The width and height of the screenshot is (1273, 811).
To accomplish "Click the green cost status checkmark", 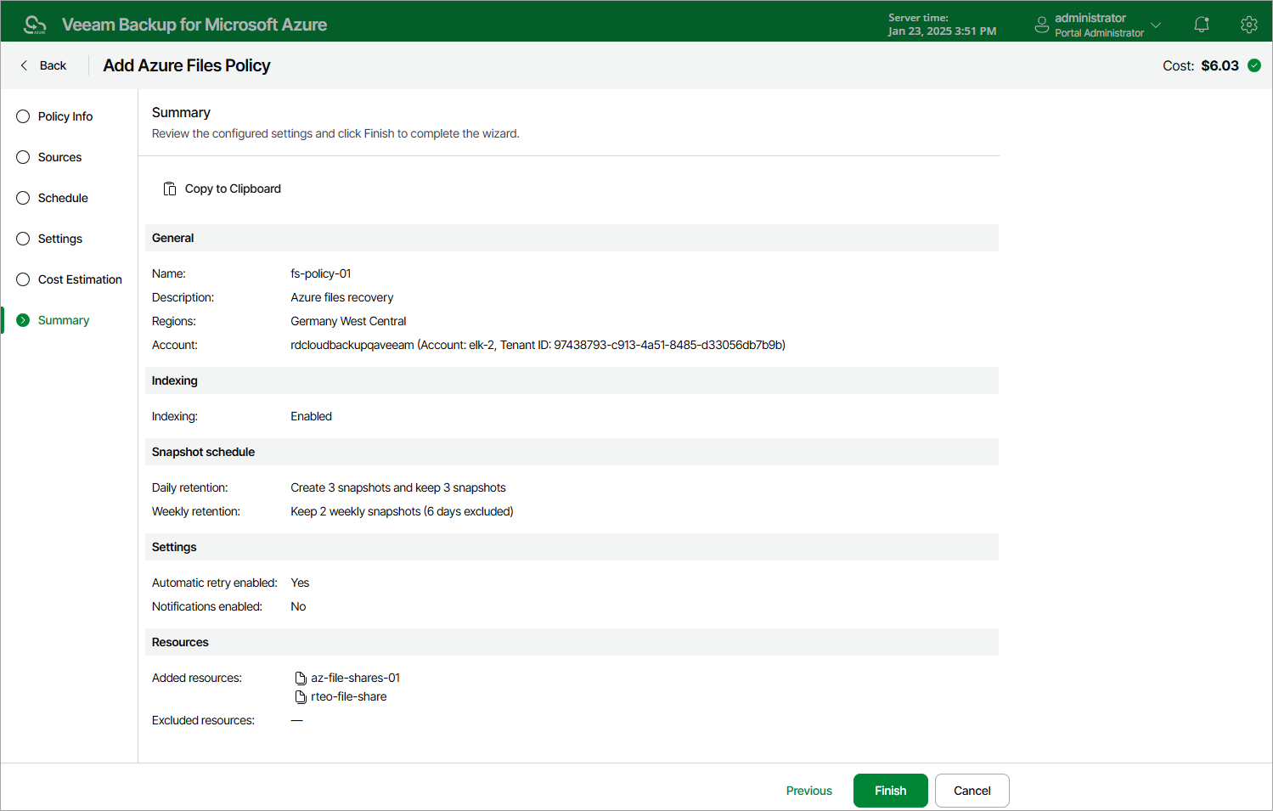I will [x=1254, y=65].
